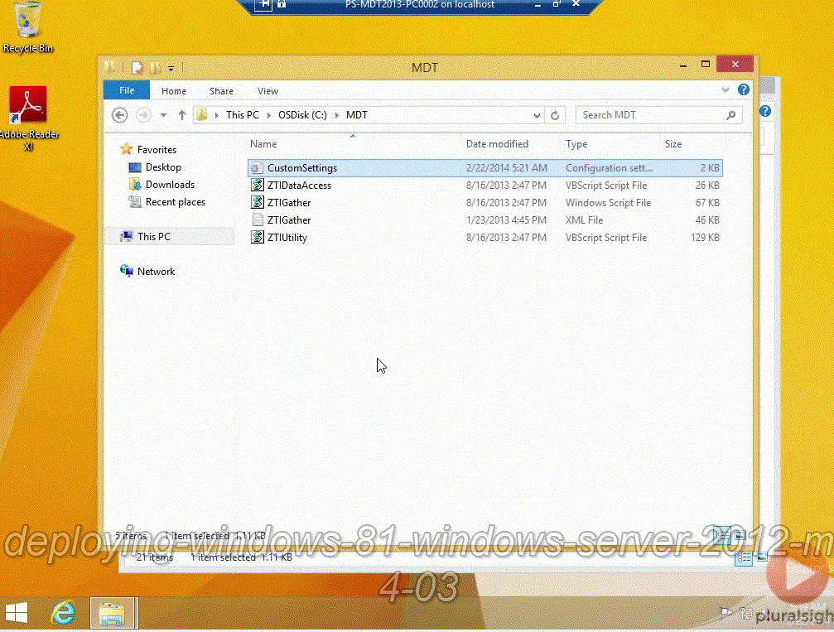Click the search magnifier icon
Viewport: 834px width, 632px height.
coord(731,115)
